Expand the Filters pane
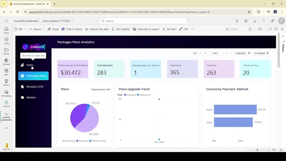Screen dimensions: 286x161 283,36
